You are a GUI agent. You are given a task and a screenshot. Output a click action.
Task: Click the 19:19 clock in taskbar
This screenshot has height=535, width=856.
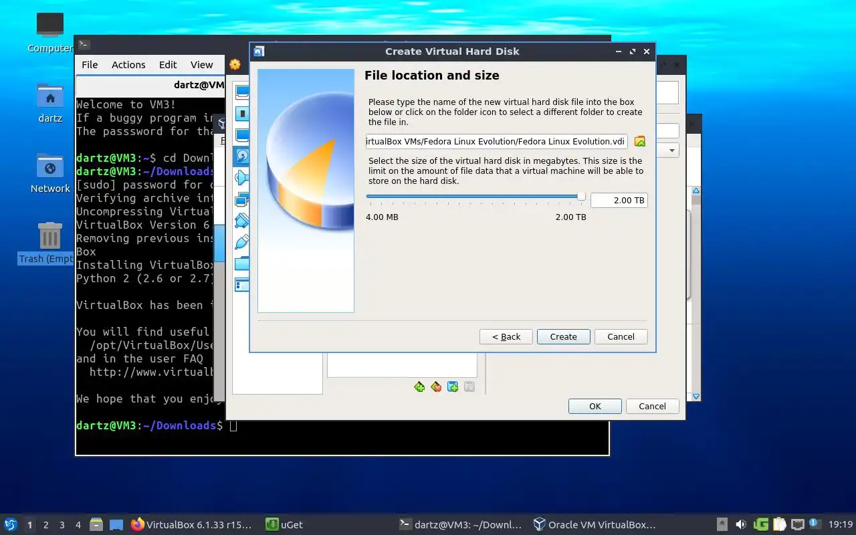pyautogui.click(x=840, y=525)
